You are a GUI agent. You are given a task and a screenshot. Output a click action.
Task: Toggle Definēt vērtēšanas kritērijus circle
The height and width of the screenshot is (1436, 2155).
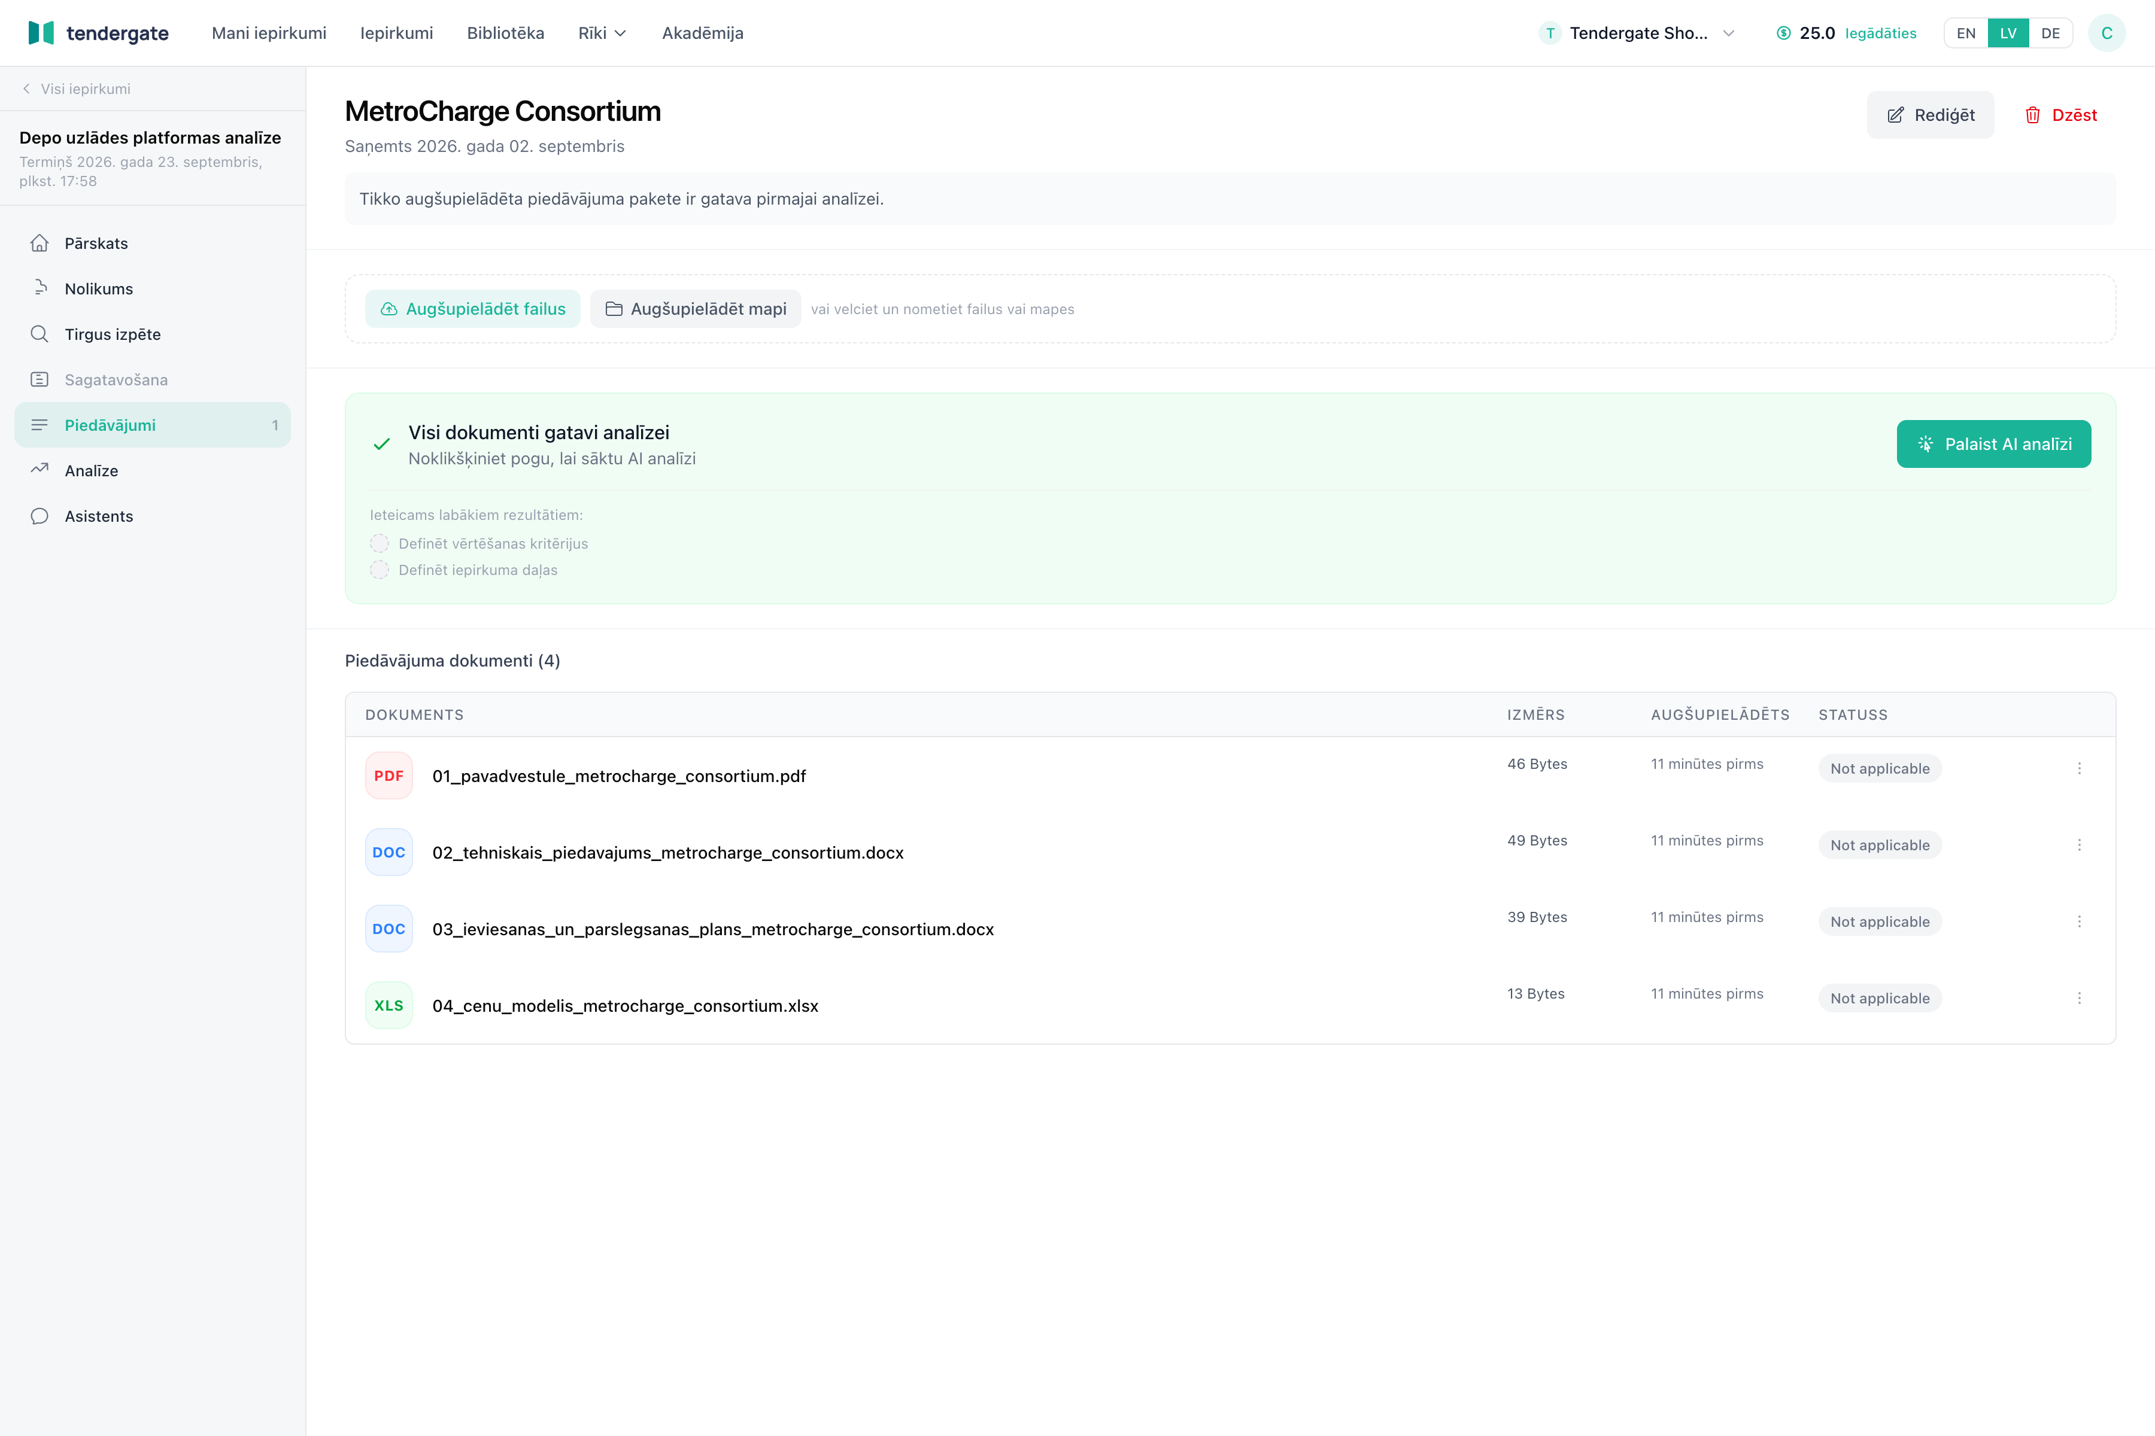coord(380,543)
